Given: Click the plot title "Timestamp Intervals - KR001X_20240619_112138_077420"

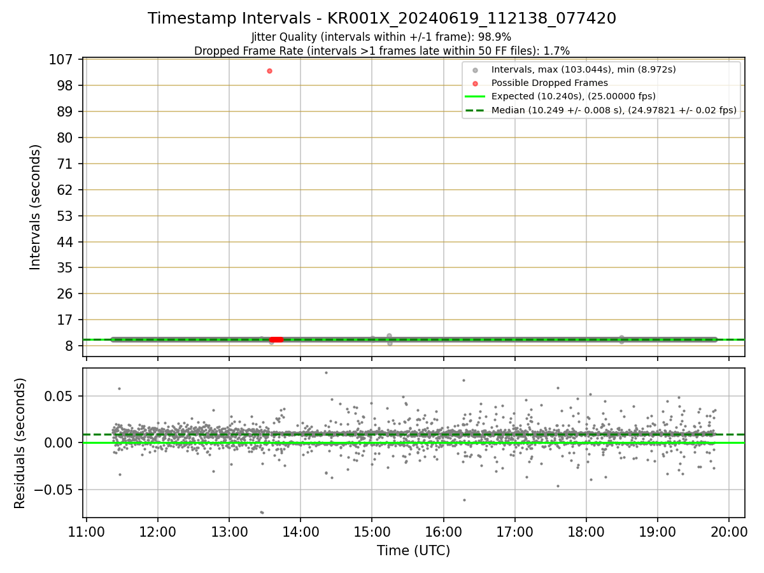Looking at the screenshot, I should pyautogui.click(x=382, y=18).
